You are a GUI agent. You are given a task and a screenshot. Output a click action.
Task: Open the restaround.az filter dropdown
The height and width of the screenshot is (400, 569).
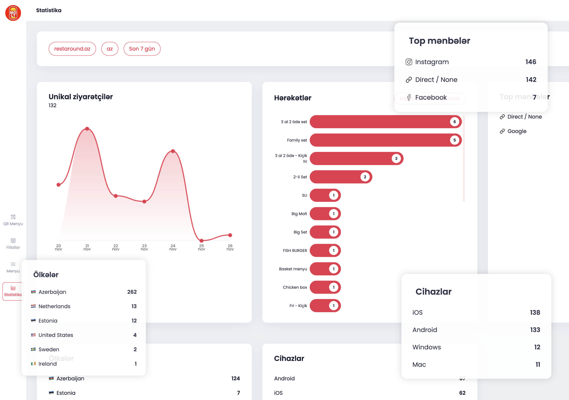72,49
